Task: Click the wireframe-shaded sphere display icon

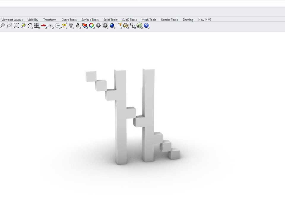Action: (x=105, y=26)
